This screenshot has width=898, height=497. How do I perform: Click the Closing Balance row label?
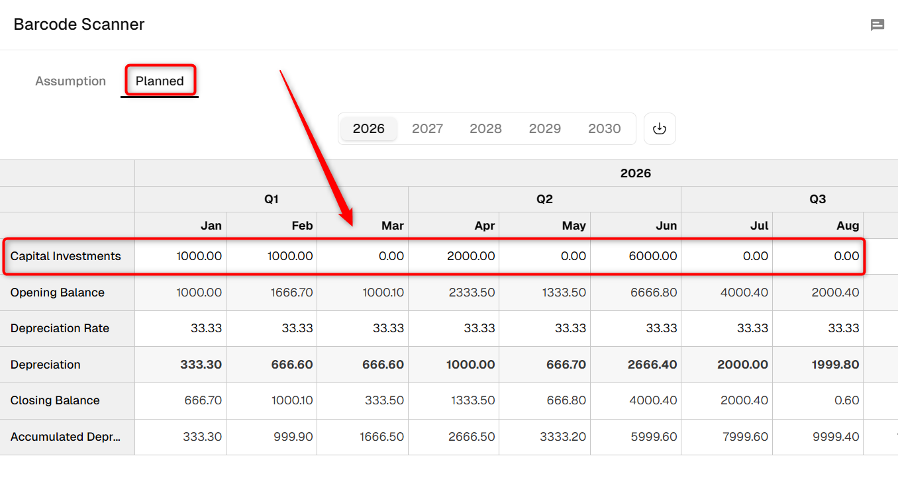(x=55, y=400)
